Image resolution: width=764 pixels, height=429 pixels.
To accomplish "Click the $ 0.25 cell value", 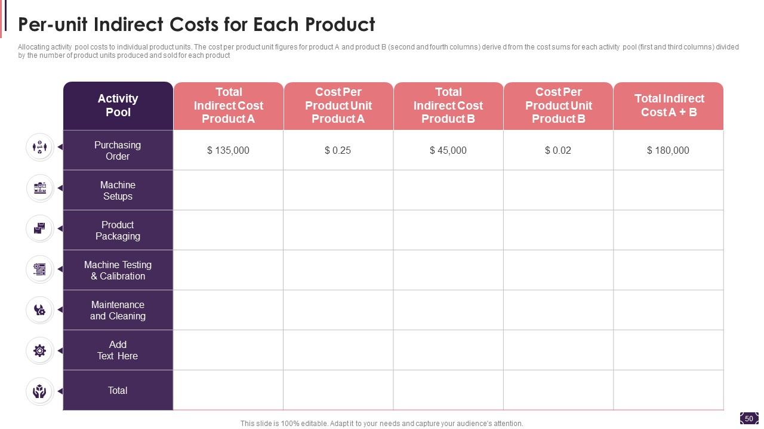I will click(x=338, y=150).
